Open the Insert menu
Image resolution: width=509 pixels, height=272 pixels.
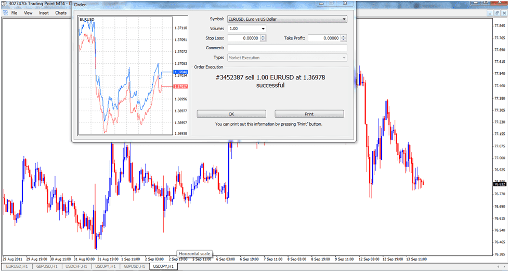pyautogui.click(x=44, y=13)
